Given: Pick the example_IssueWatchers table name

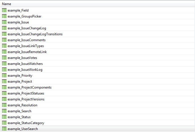Looking at the screenshot, I should click(x=25, y=64).
